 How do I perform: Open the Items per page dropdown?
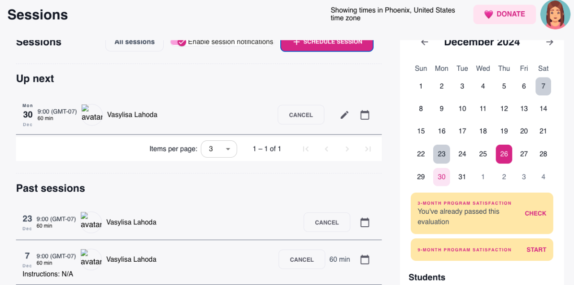(x=219, y=149)
